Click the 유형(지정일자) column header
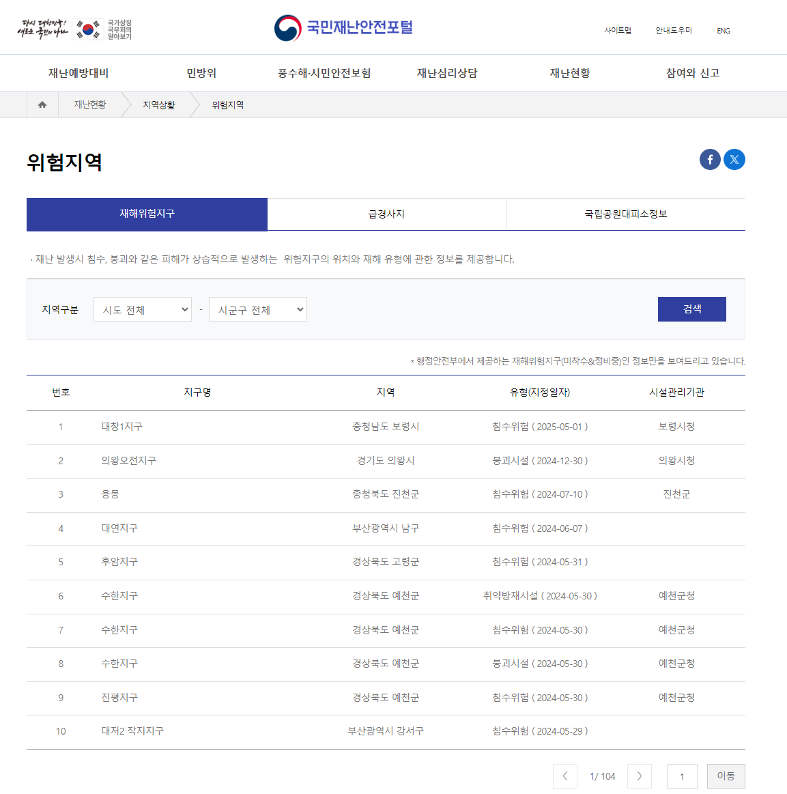Image resolution: width=787 pixels, height=794 pixels. click(540, 393)
